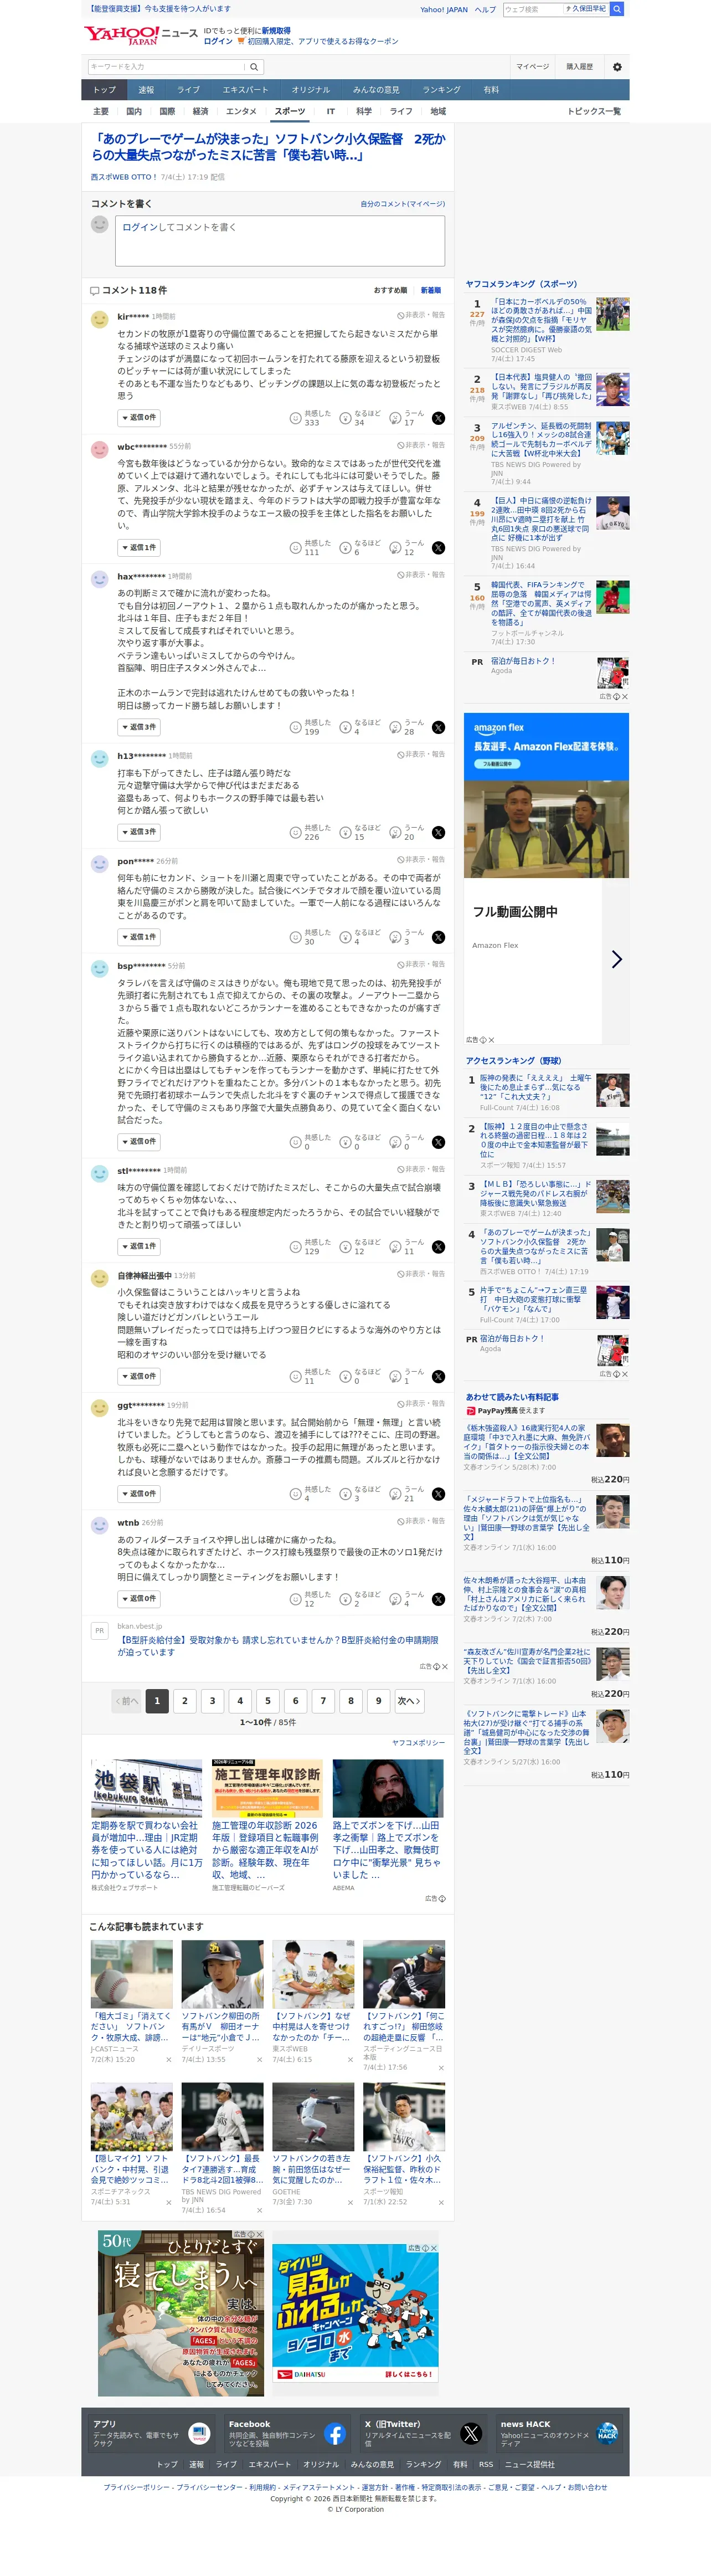Image resolution: width=711 pixels, height=2576 pixels.
Task: Open the article headline link about 小久保監督
Action: click(268, 147)
